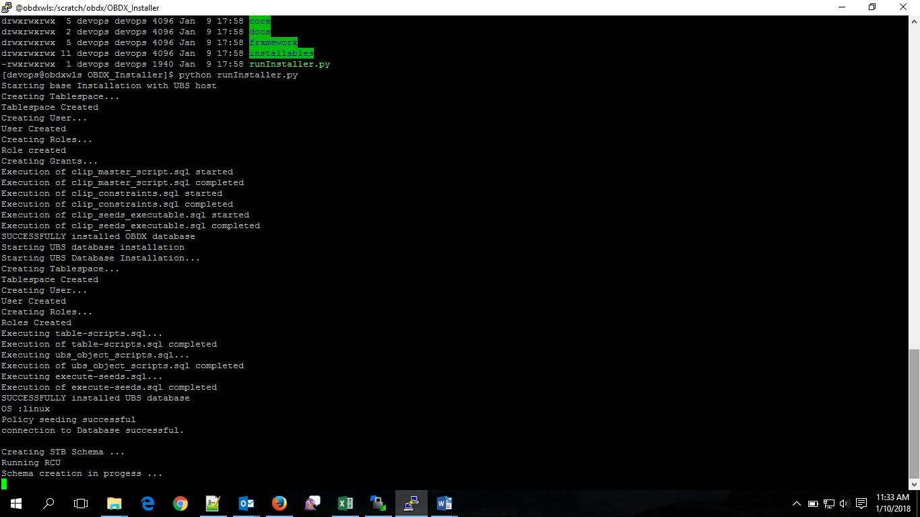Open the volume control tray icon
Viewport: 920px width, 517px height.
coord(845,504)
